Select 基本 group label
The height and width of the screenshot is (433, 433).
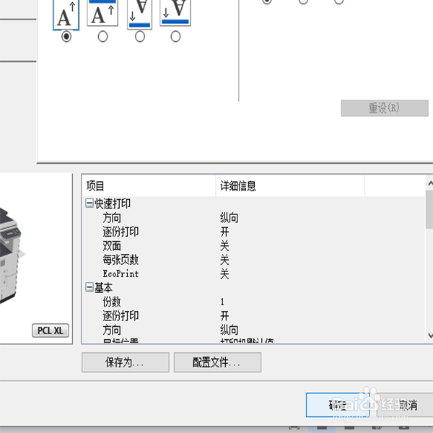(103, 287)
